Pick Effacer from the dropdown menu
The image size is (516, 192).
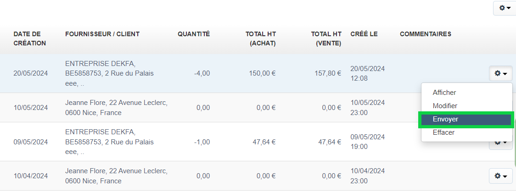(443, 132)
